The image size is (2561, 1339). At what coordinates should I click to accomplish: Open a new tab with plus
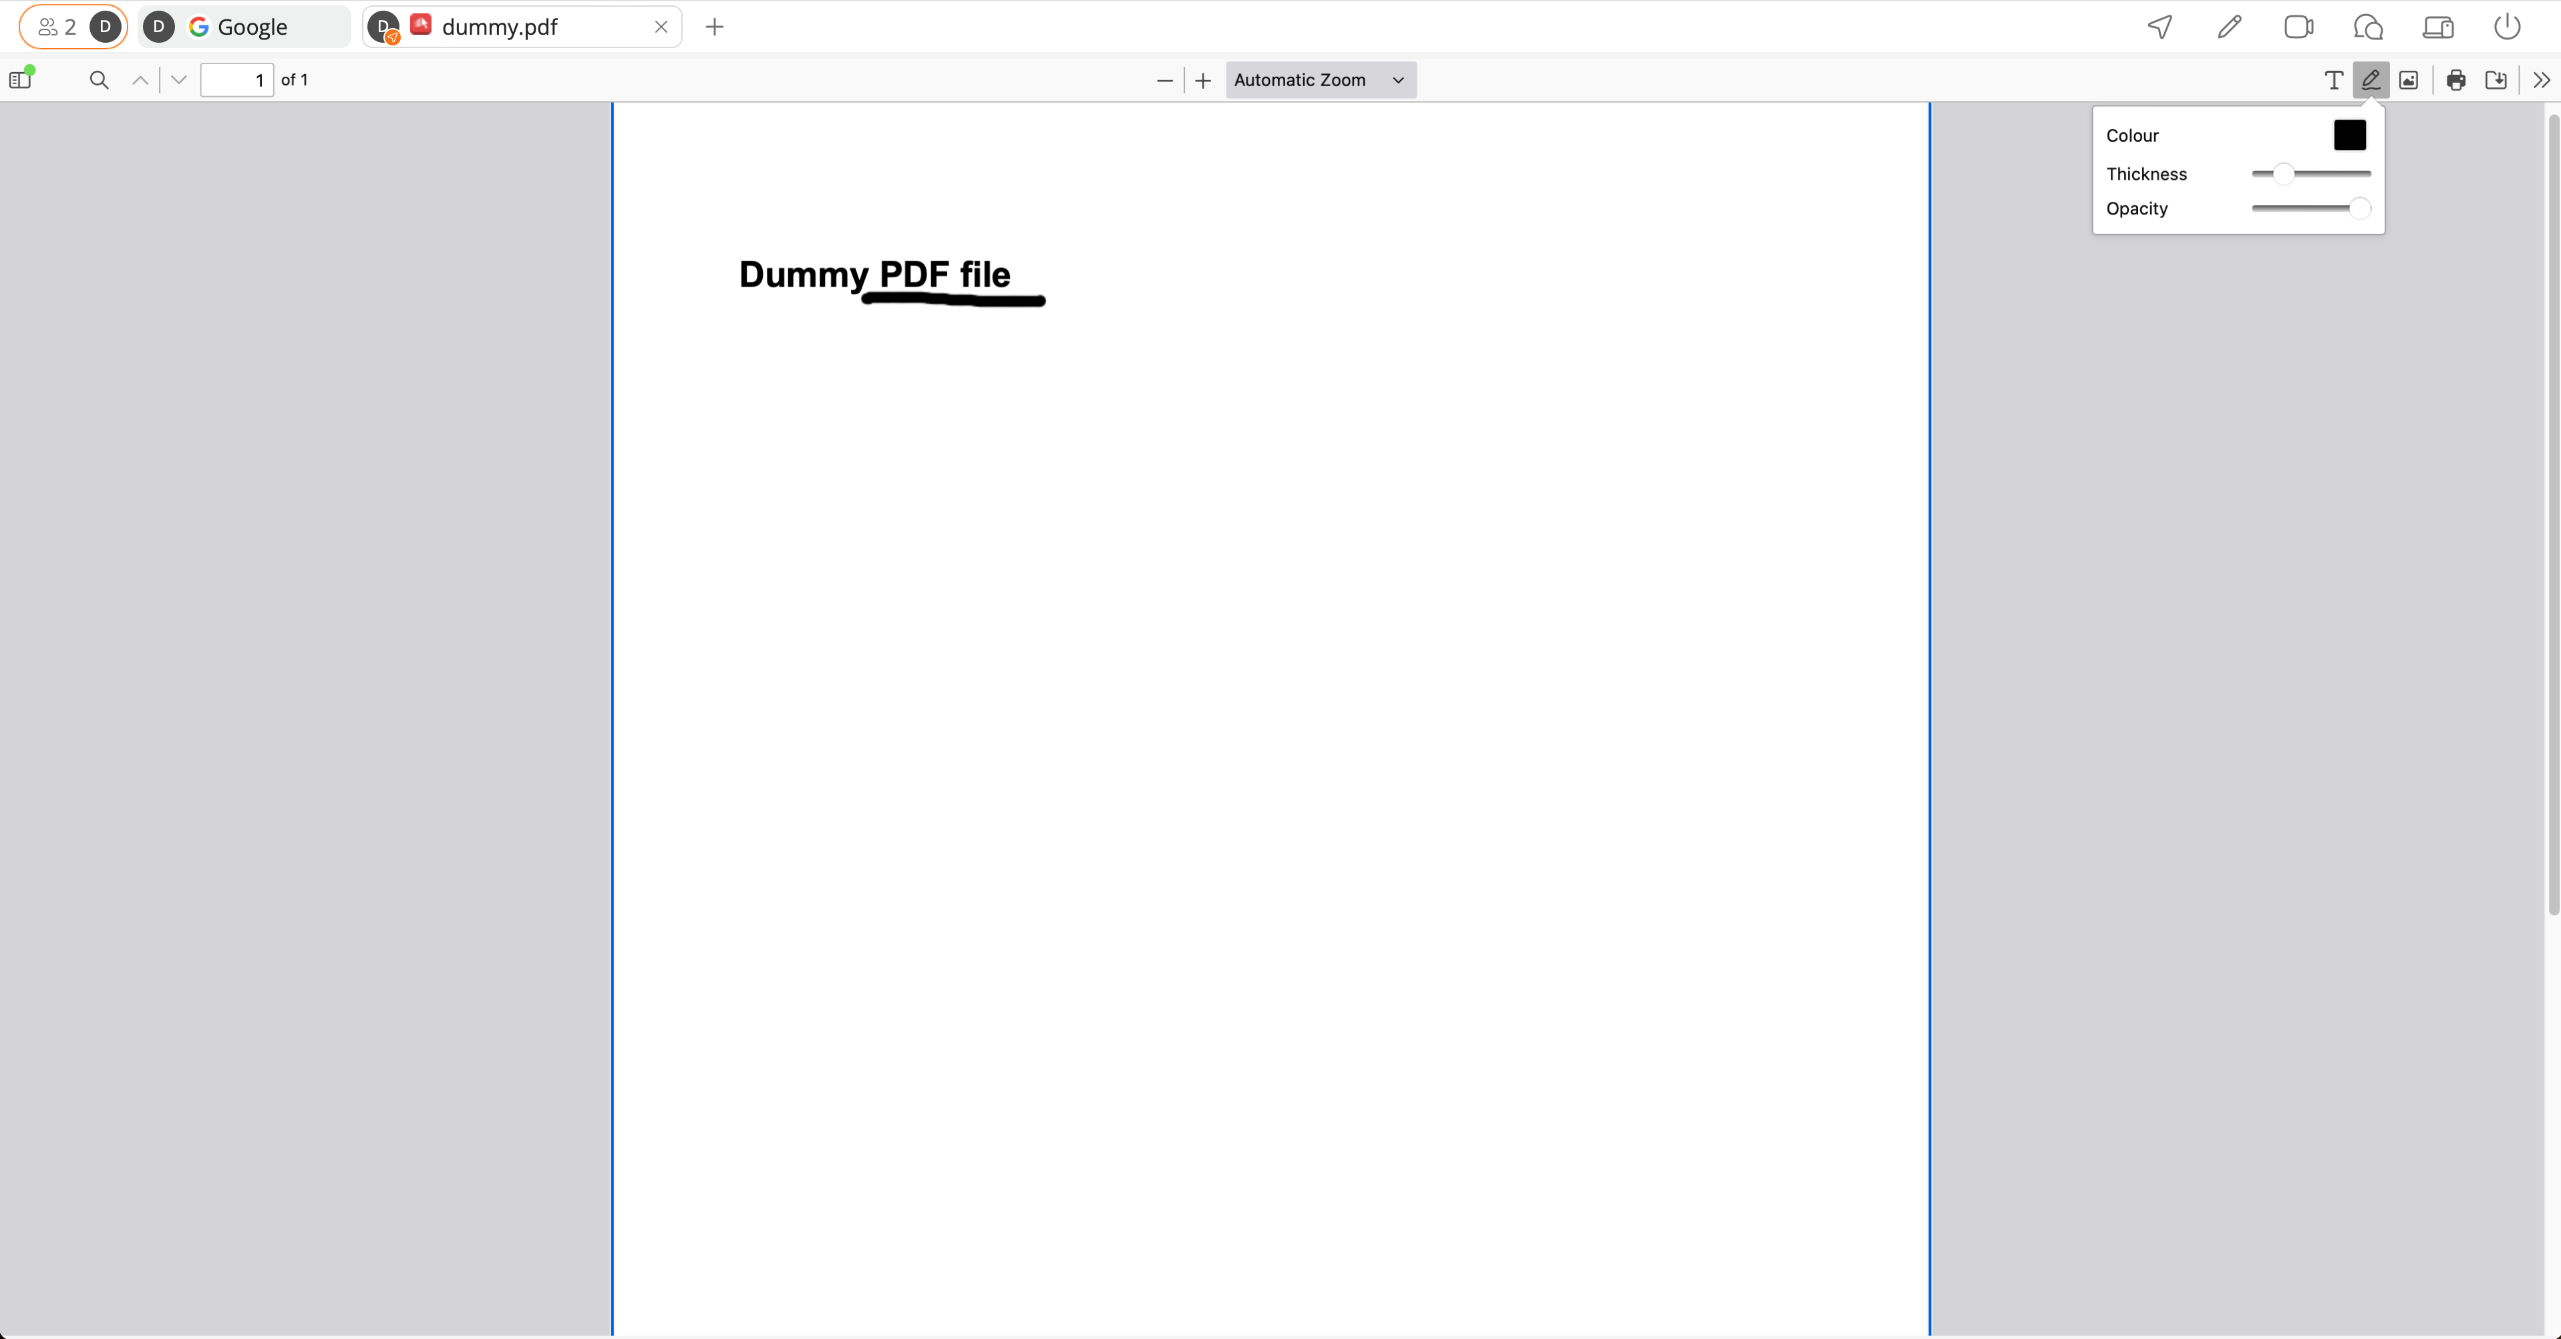pyautogui.click(x=714, y=27)
